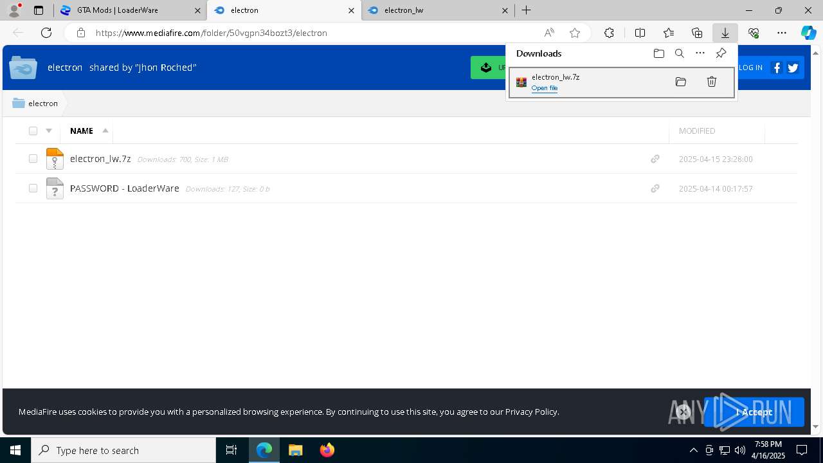Viewport: 823px width, 463px height.
Task: Click the LOG IN link
Action: click(x=750, y=68)
